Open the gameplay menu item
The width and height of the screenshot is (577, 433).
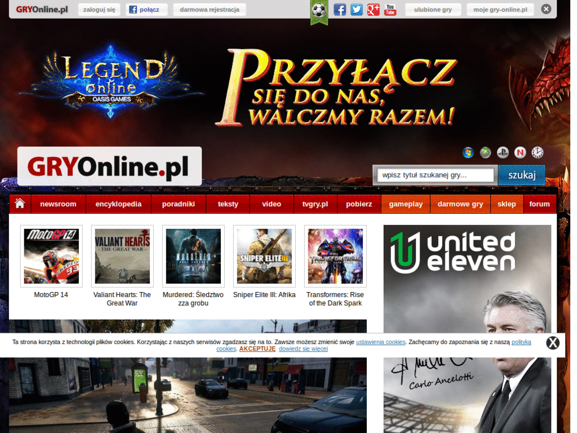tap(406, 204)
